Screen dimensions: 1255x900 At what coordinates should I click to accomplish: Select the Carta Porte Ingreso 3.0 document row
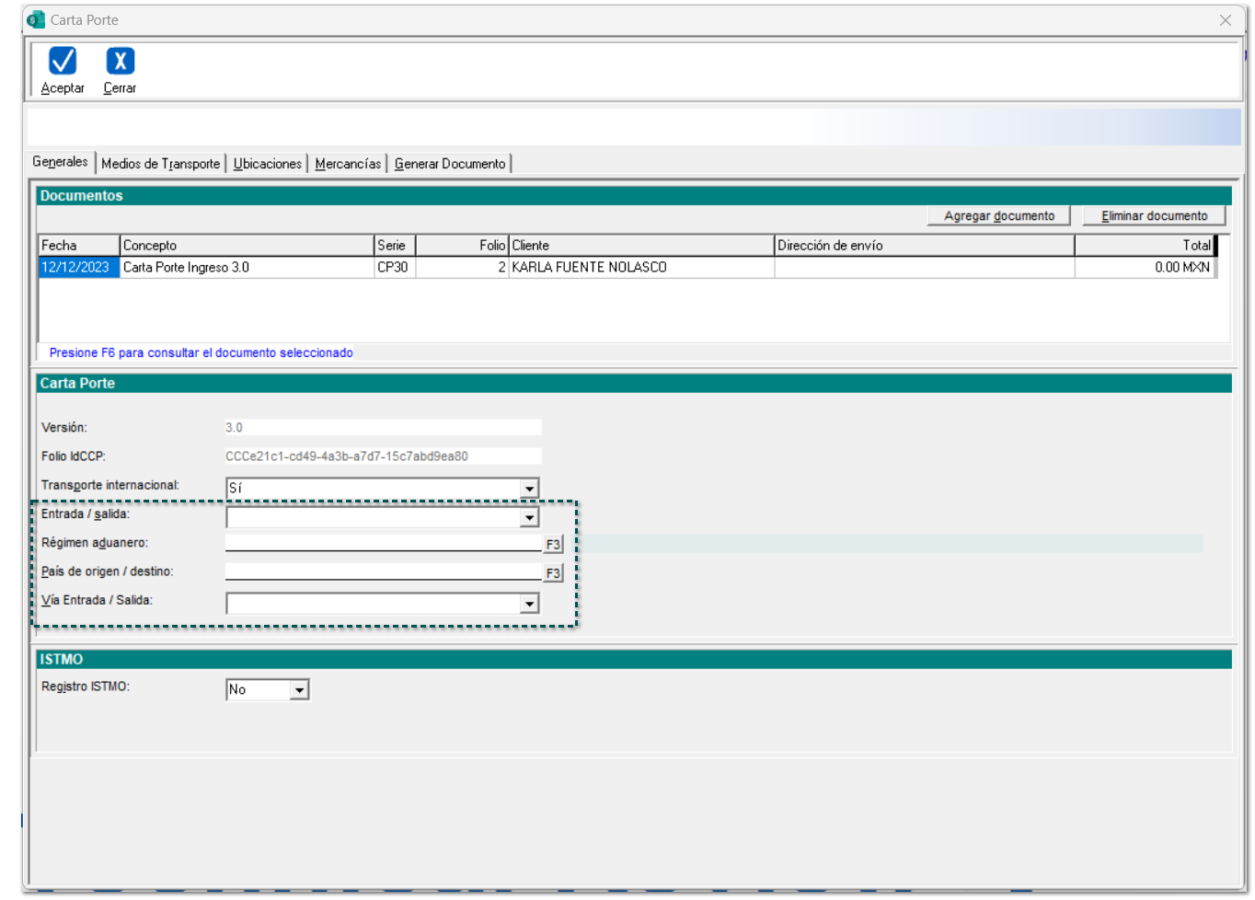247,268
